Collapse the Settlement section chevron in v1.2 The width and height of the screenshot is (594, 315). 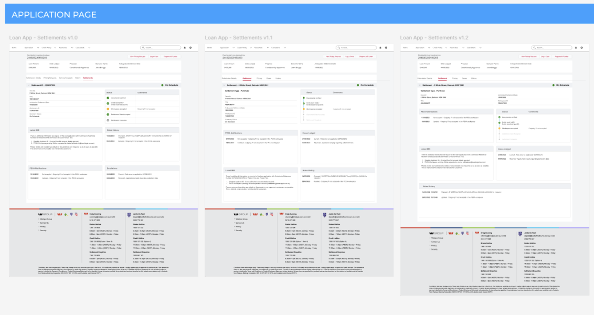click(x=420, y=85)
